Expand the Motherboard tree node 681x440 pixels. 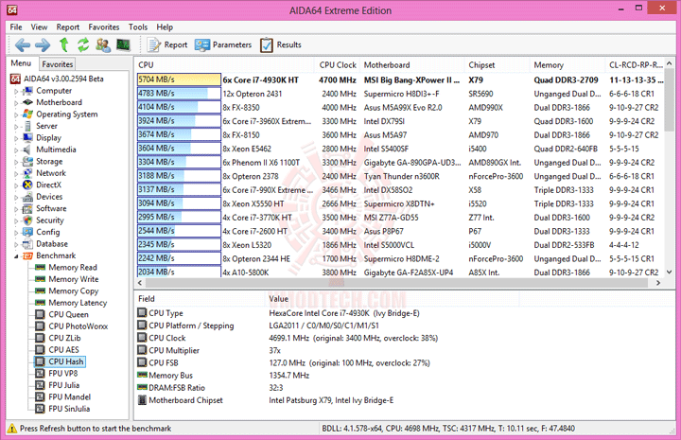(x=16, y=103)
